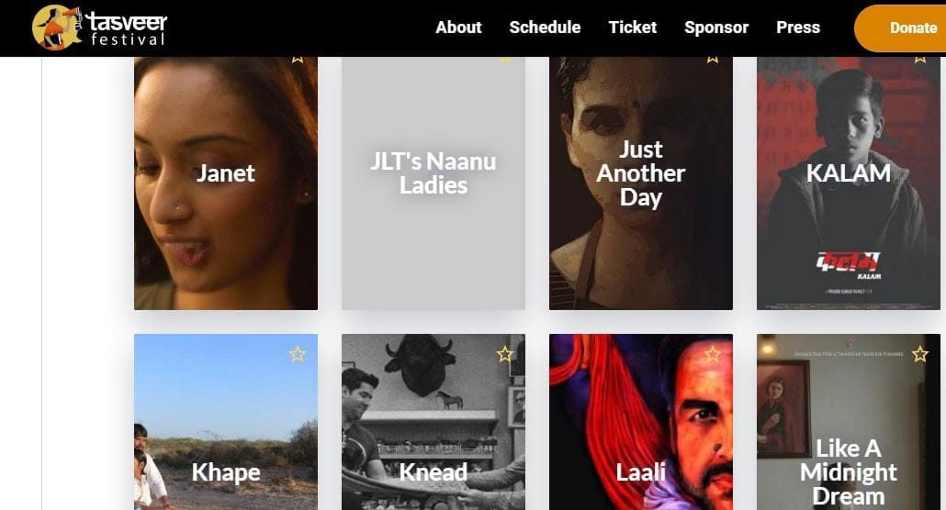This screenshot has width=946, height=510.
Task: Mark Like A Midnight Dream as favorite
Action: [920, 354]
